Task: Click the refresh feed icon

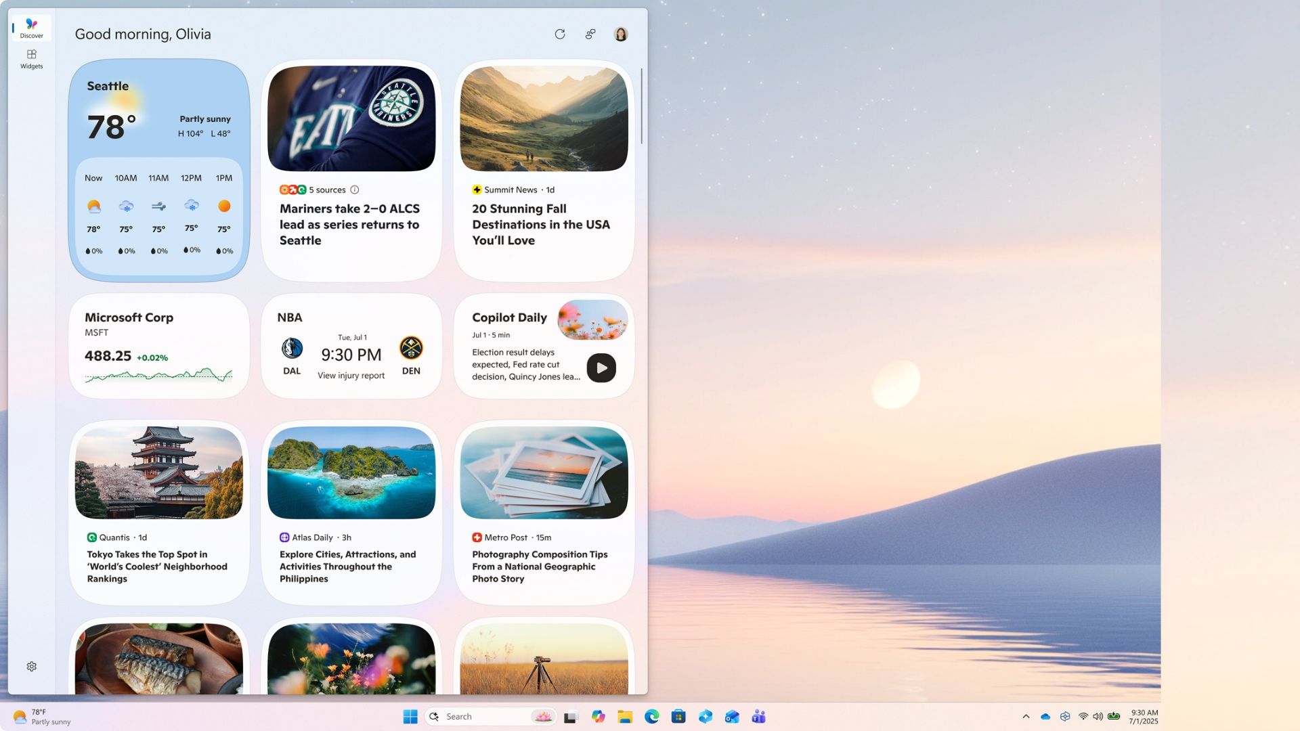Action: pyautogui.click(x=559, y=35)
